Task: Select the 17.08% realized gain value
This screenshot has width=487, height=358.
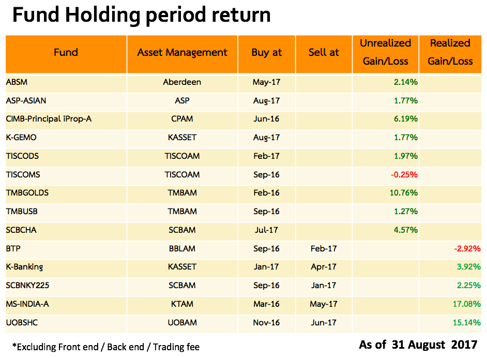Action: 467,304
